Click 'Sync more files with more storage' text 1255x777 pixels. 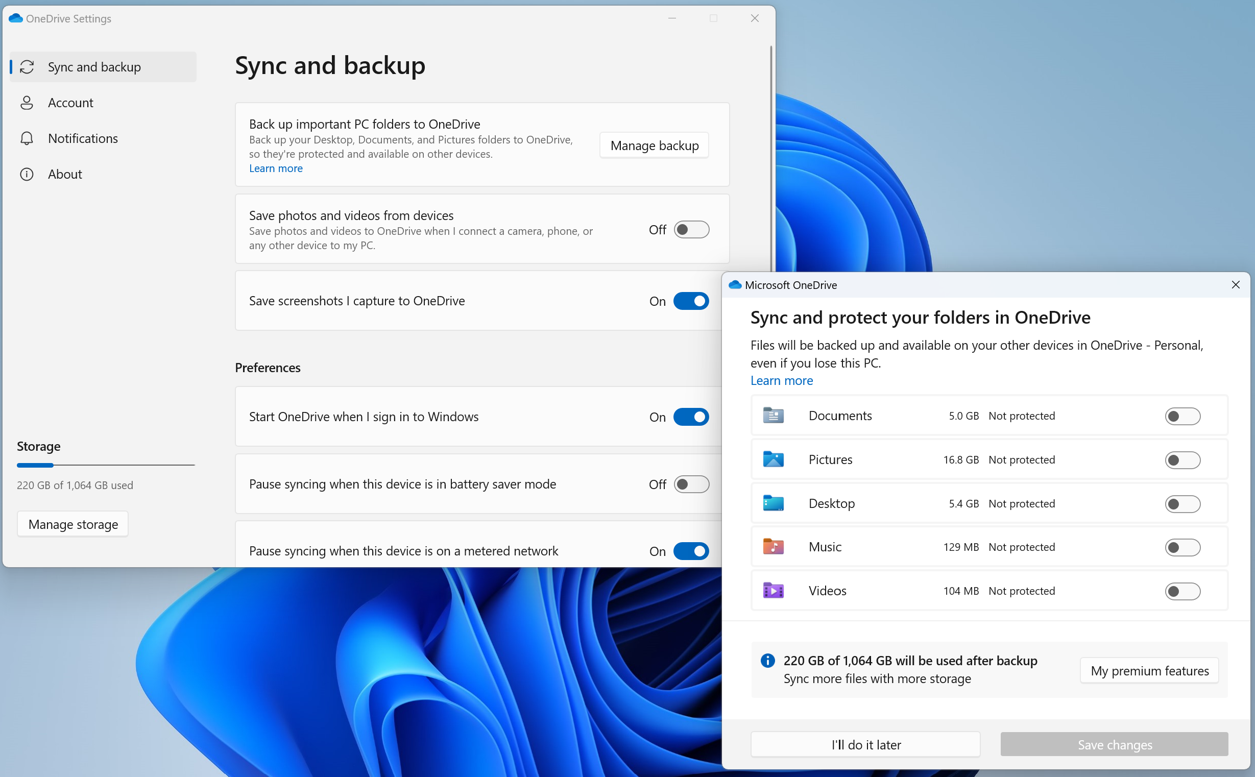click(x=877, y=679)
